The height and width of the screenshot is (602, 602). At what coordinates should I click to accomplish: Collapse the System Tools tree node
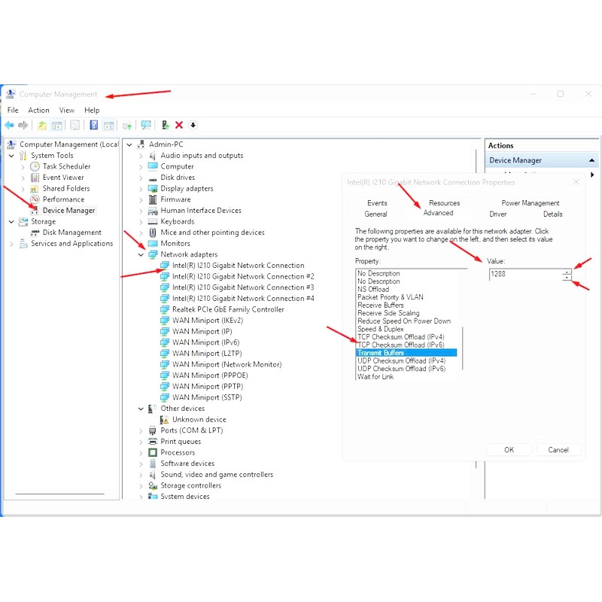(x=11, y=156)
